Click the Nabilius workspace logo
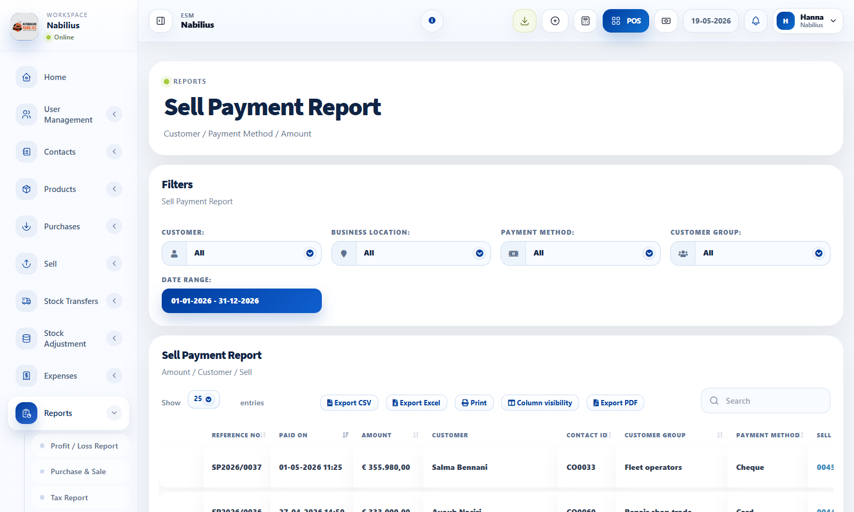The width and height of the screenshot is (854, 512). click(25, 26)
